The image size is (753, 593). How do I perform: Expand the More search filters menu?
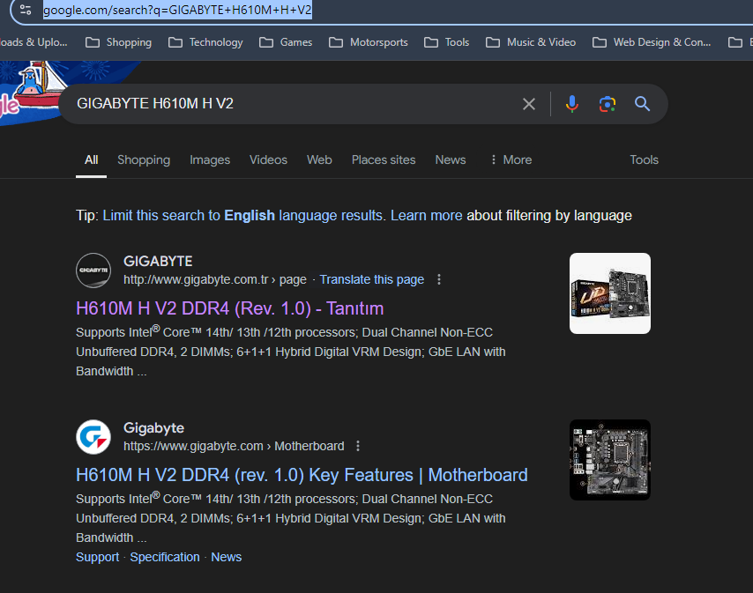(510, 159)
